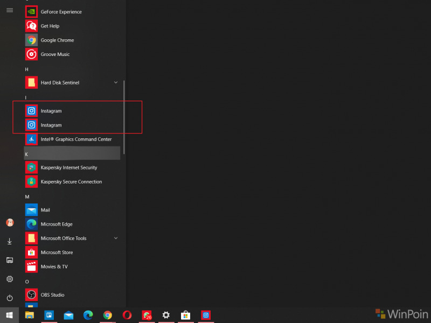The image size is (431, 323).
Task: Open Downloads folder from Start sidebar
Action: (x=10, y=241)
